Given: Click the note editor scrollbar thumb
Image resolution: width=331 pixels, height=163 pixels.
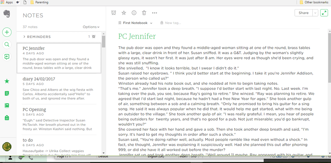Looking at the screenshot, I should [x=329, y=58].
